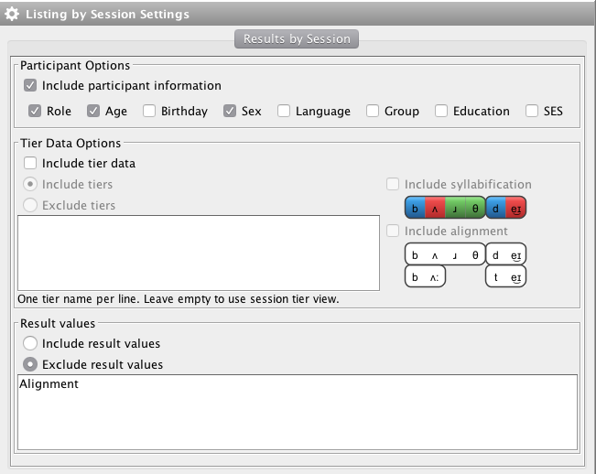Click the Alignment text entry

(x=49, y=384)
